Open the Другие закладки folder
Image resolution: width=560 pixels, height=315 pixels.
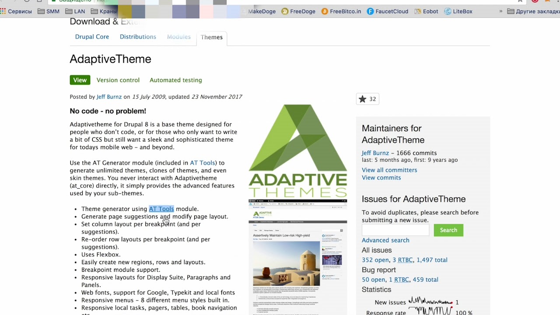533,11
